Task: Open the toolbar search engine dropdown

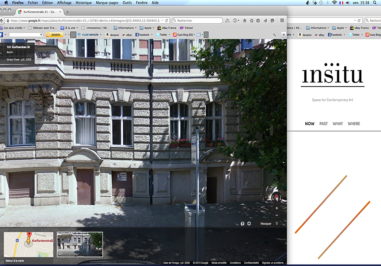Action: pyautogui.click(x=41, y=35)
